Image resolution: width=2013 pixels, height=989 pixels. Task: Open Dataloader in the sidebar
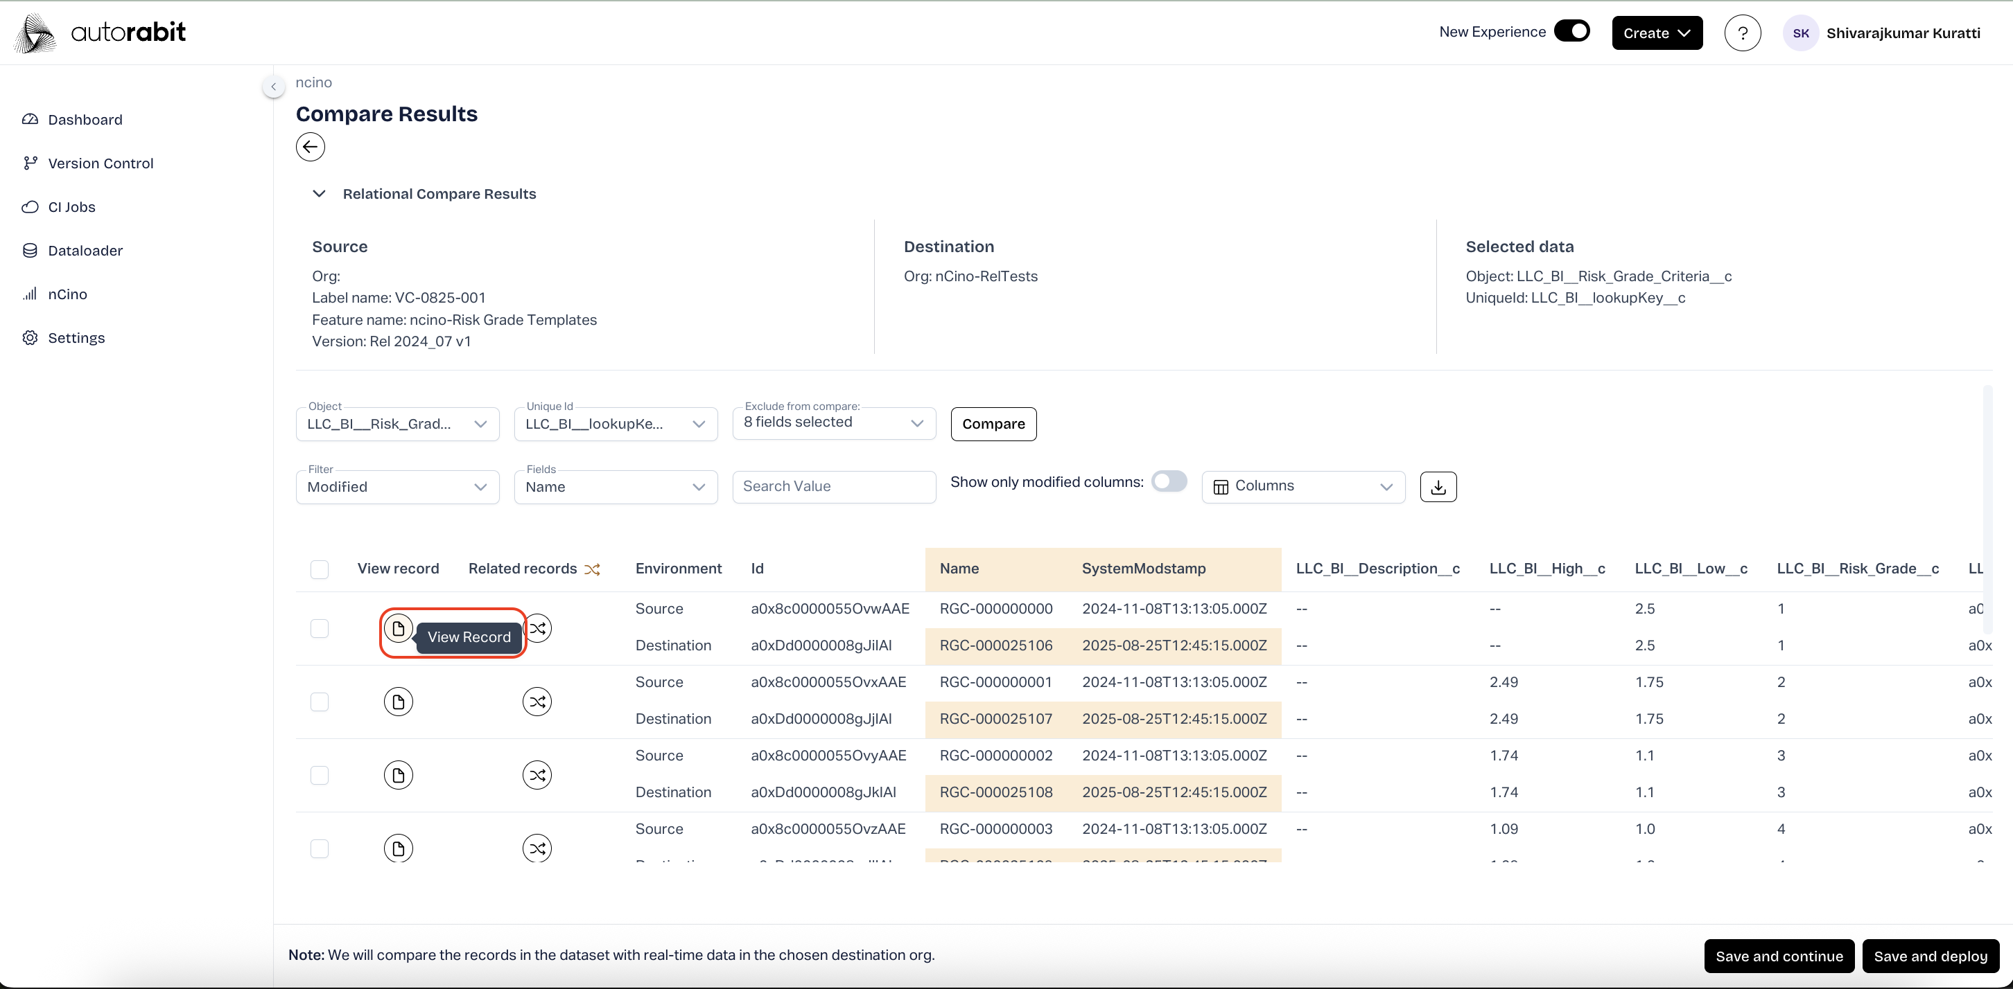click(x=85, y=251)
